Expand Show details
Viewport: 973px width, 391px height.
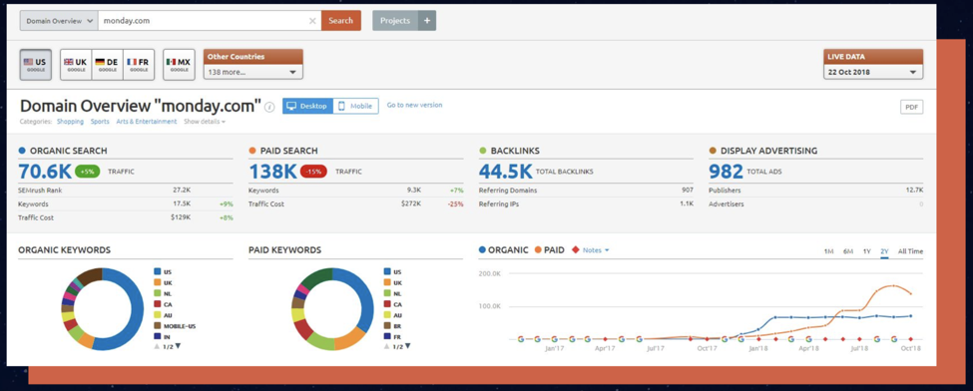pyautogui.click(x=205, y=122)
